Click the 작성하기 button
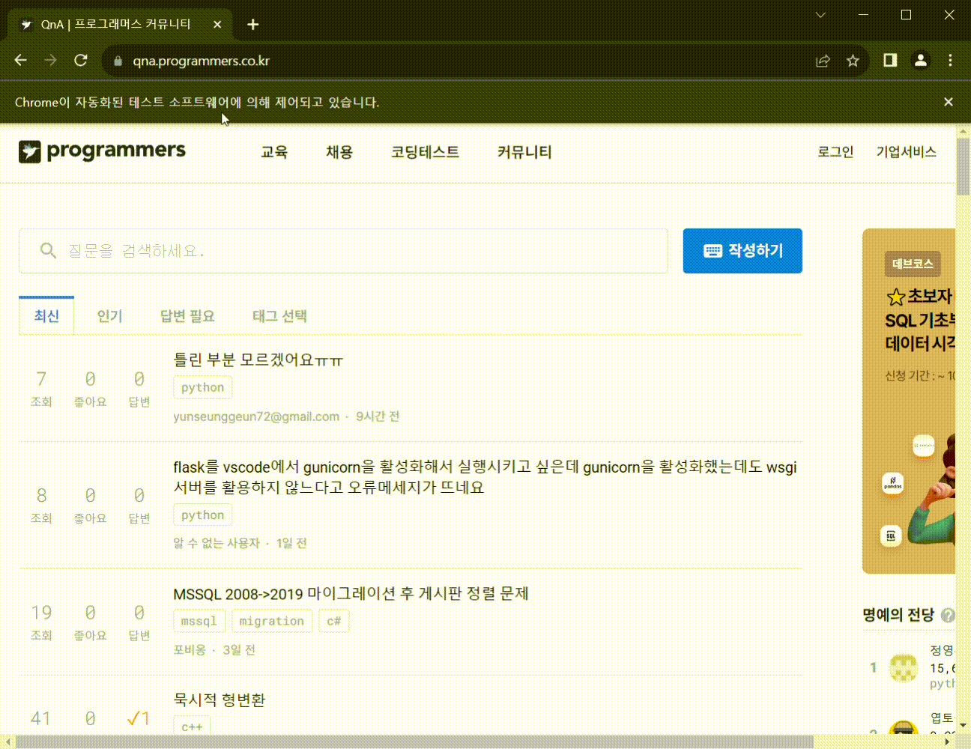971x749 pixels. pyautogui.click(x=742, y=251)
